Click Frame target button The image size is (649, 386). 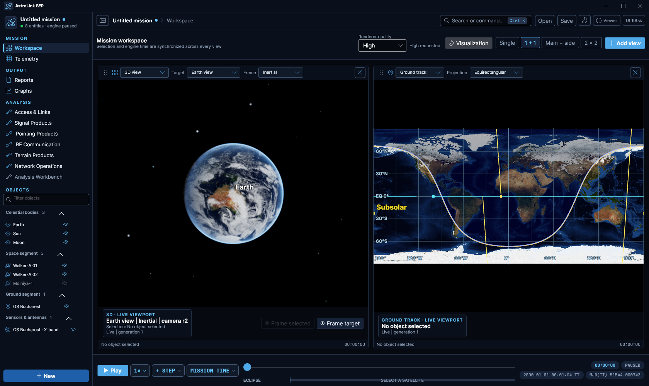[x=340, y=323]
